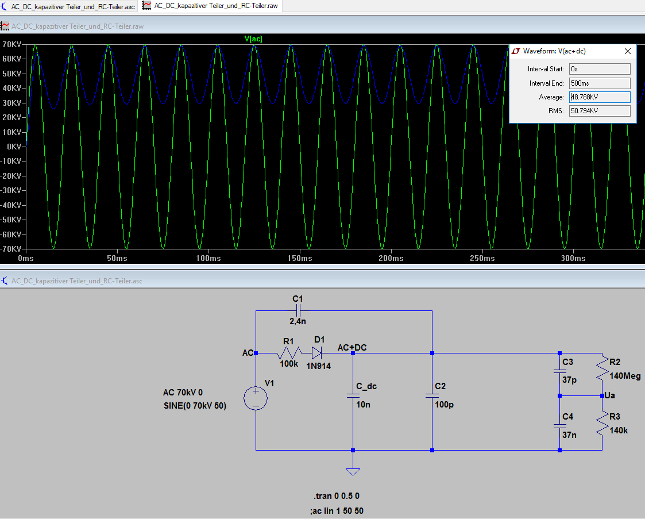Click the 140Meg value of R2

pos(625,376)
